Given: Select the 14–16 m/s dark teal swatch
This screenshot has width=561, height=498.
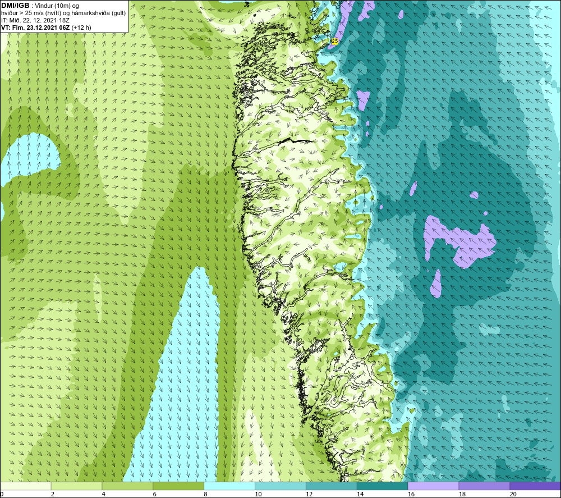Looking at the screenshot, I should pyautogui.click(x=383, y=486).
